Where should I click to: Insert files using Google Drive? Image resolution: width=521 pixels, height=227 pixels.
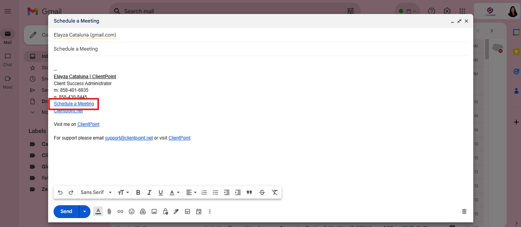tap(142, 211)
